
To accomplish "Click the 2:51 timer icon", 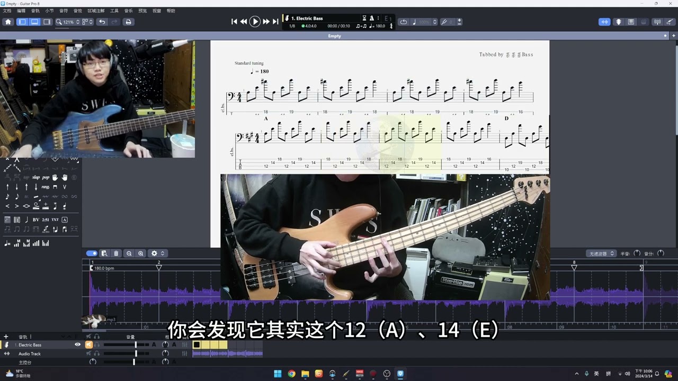I will [46, 220].
